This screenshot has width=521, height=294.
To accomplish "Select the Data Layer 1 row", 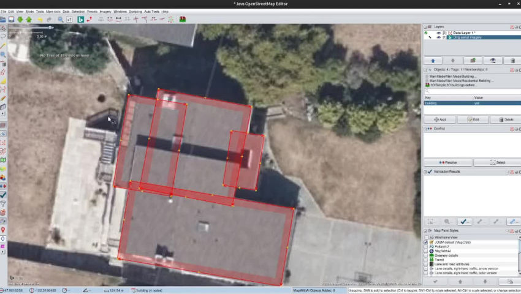I will [484, 33].
